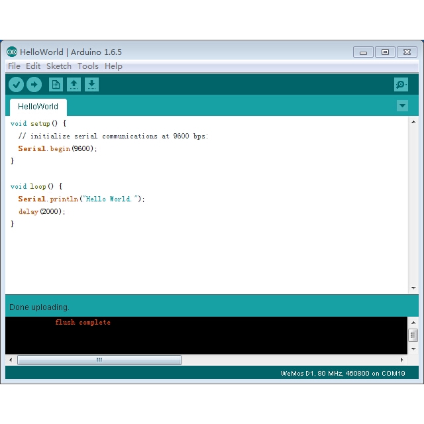
Task: Save the sketch using the Save icon
Action: pyautogui.click(x=91, y=85)
